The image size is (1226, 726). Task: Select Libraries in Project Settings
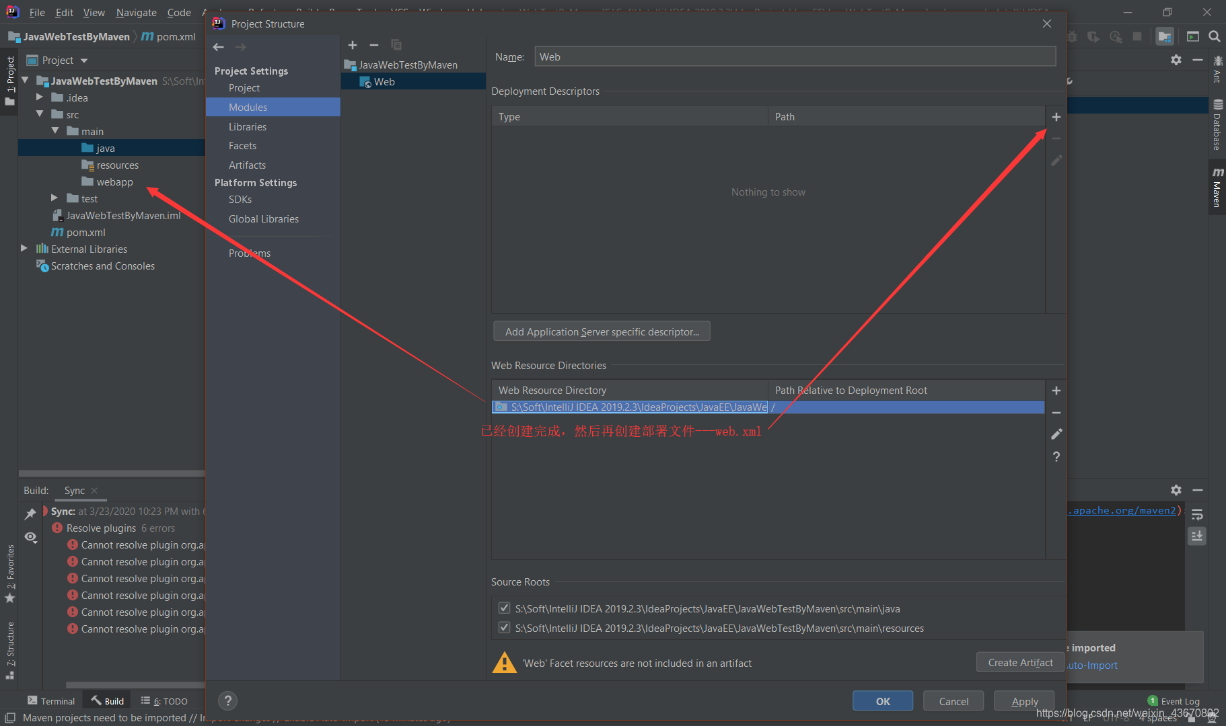tap(248, 126)
